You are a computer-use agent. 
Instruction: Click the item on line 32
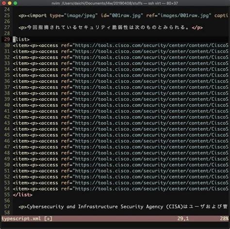(120, 57)
